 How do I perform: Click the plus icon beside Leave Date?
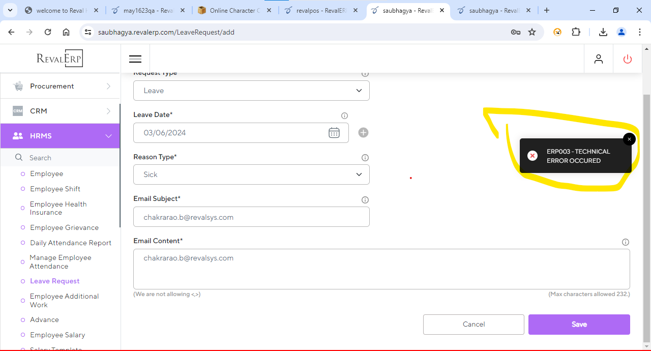coord(363,133)
